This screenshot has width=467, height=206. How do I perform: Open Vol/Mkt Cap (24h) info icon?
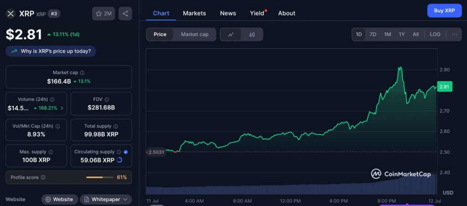(x=57, y=126)
